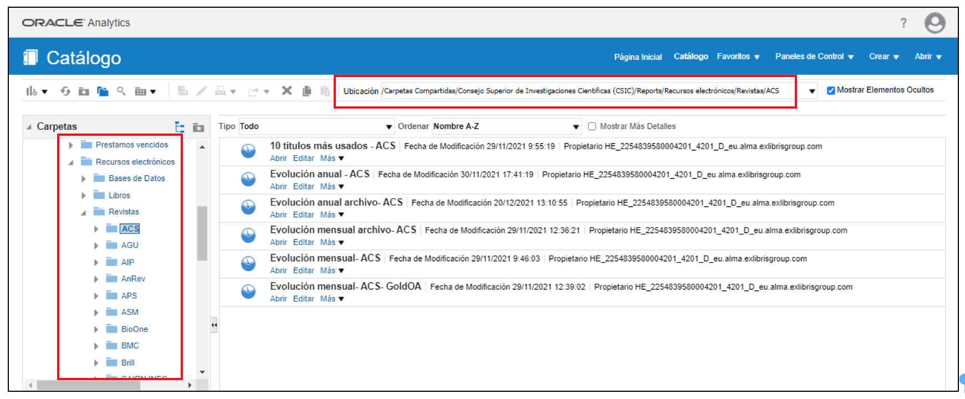Toggle the Show folders panel icon
965x399 pixels.
[103, 91]
